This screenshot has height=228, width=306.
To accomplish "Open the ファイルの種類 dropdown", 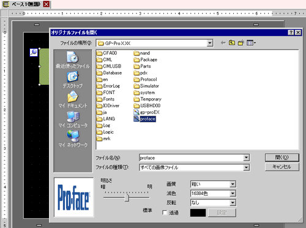I will (x=246, y=168).
